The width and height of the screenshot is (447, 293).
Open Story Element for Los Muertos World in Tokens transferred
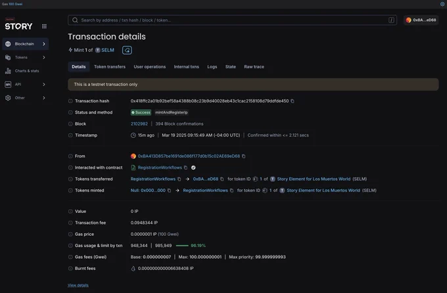point(314,179)
